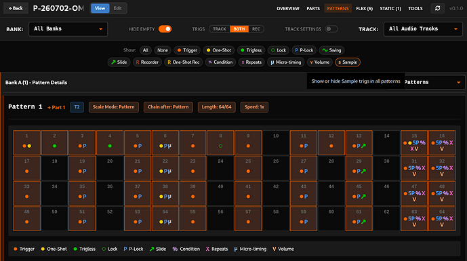Turn off the Hide Empty switch
Viewport: 467px width, 261px height.
click(165, 29)
